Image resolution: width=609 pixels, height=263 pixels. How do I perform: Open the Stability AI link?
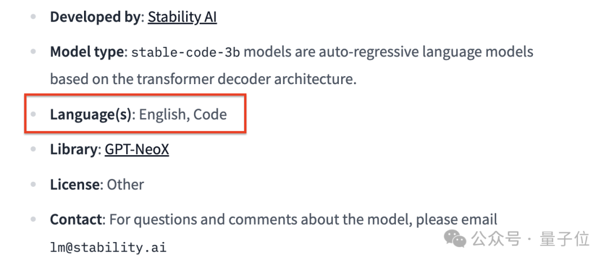tap(182, 17)
